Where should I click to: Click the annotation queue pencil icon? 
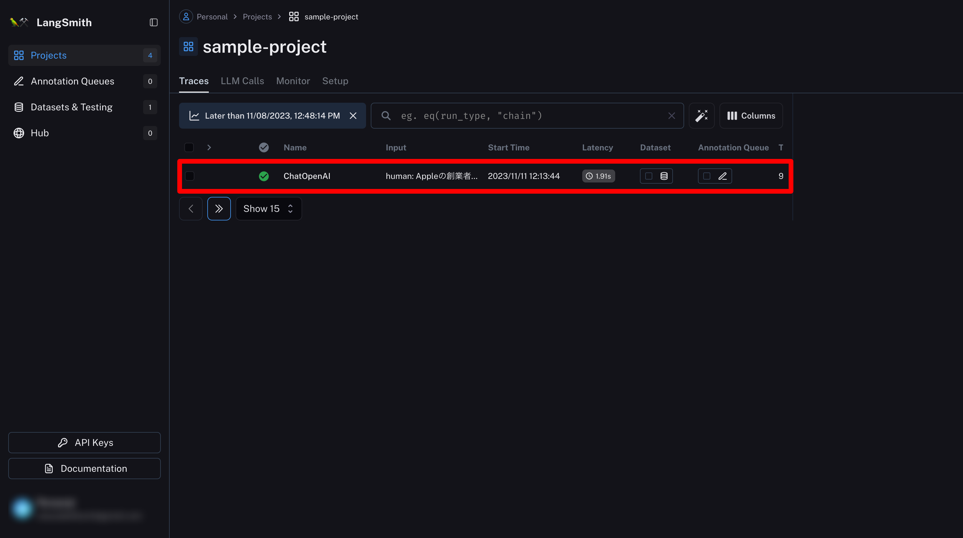(723, 176)
